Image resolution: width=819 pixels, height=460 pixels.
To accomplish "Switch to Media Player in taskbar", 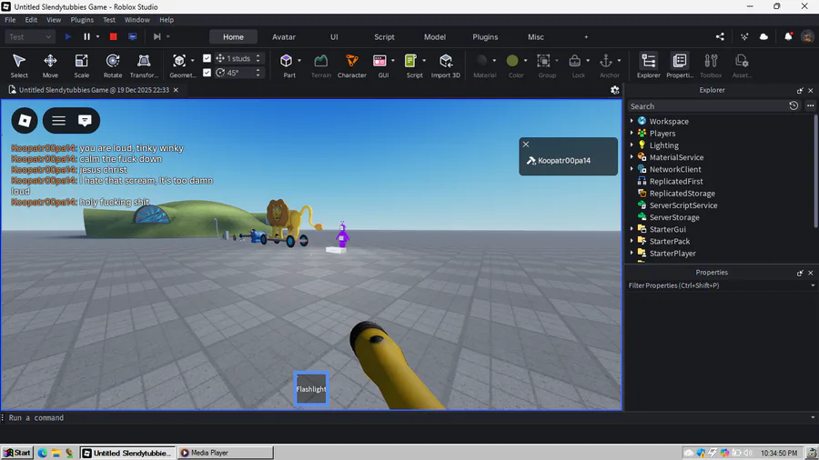I will [x=226, y=453].
